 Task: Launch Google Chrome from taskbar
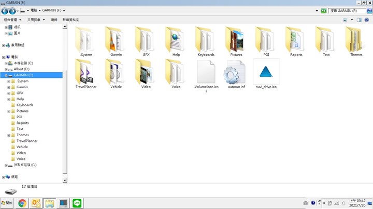pos(22,203)
